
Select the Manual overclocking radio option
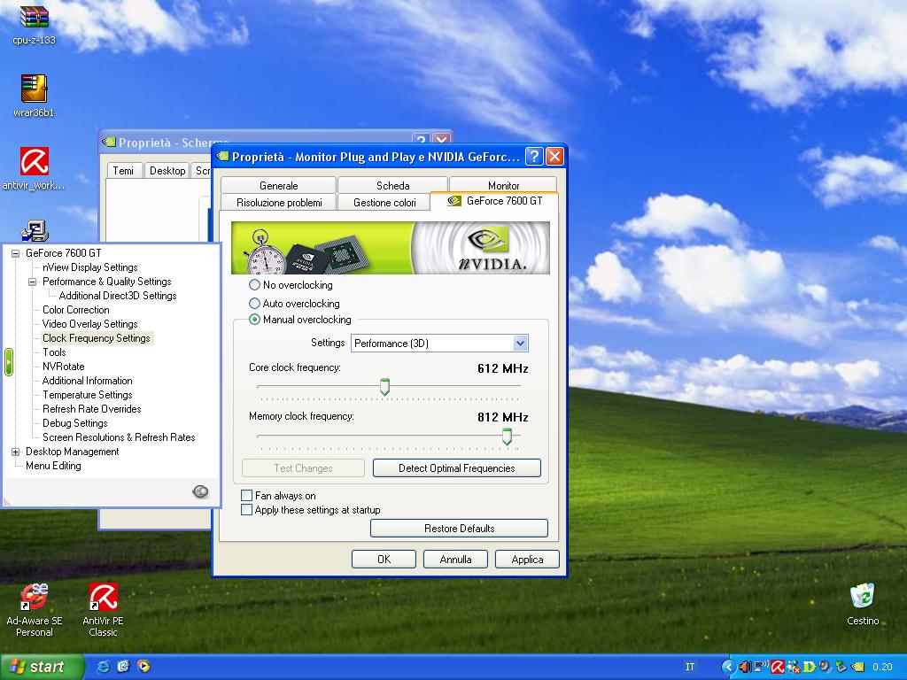[x=254, y=319]
